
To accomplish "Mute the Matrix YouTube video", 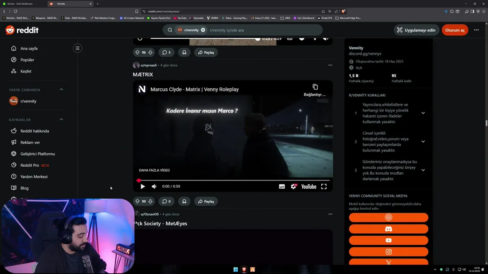I will point(154,186).
